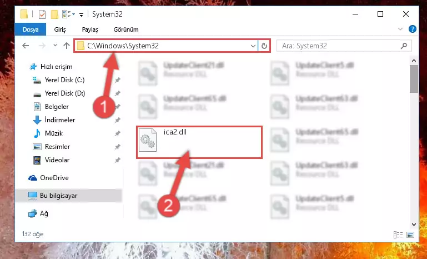Select the ica2.dll file

tap(199, 142)
